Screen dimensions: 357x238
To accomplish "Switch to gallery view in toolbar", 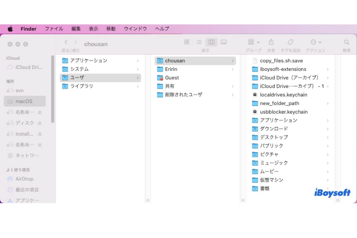I will (x=224, y=42).
